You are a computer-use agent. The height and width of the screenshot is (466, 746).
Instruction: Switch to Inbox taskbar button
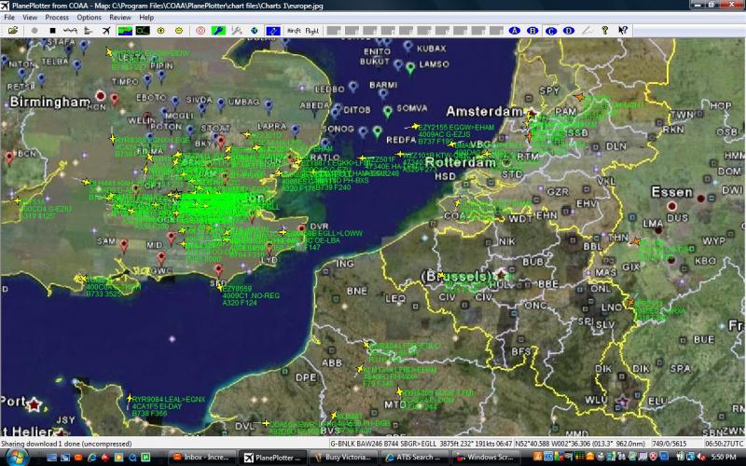coord(201,458)
